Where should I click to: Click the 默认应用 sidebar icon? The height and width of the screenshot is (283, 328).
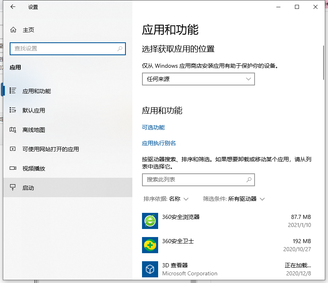pyautogui.click(x=13, y=110)
